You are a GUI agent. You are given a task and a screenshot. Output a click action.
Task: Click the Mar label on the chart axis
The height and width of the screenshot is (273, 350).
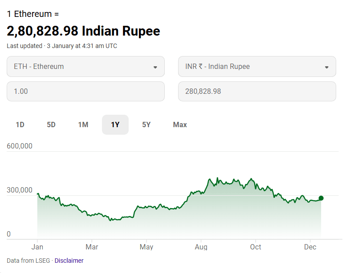(x=92, y=247)
